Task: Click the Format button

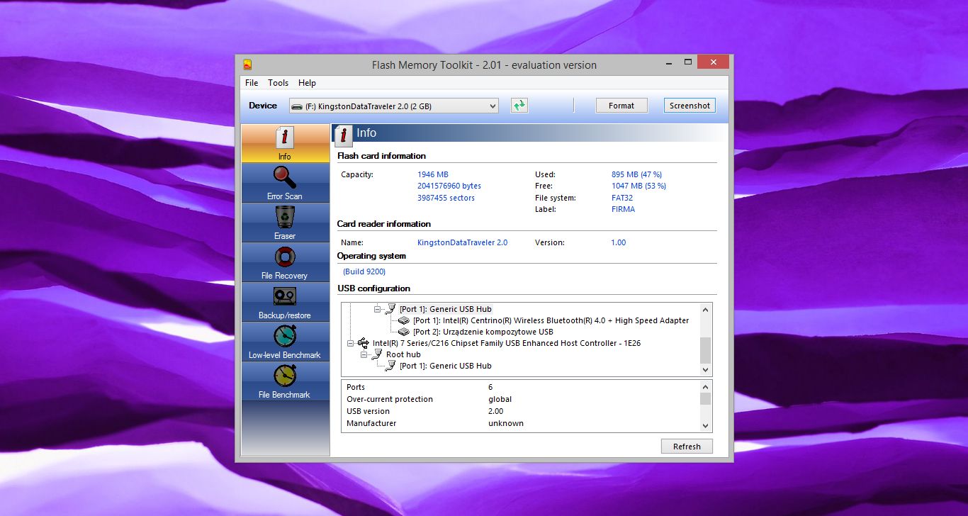Action: coord(621,105)
